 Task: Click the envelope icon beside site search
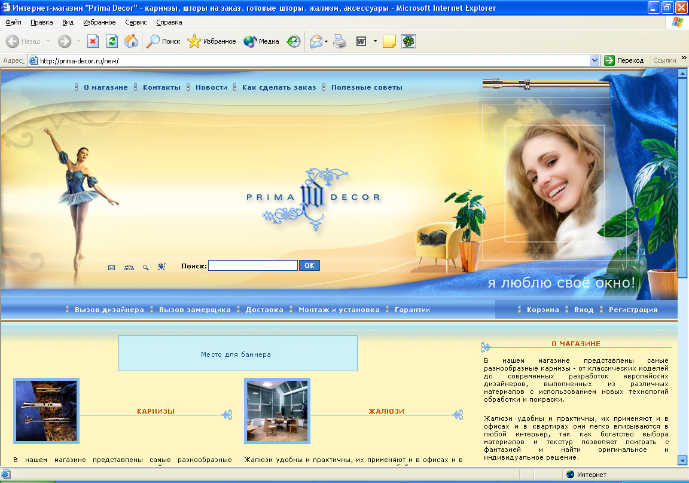click(112, 267)
